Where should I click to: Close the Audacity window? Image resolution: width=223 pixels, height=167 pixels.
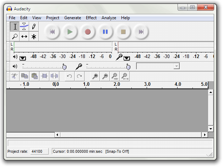(x=206, y=7)
